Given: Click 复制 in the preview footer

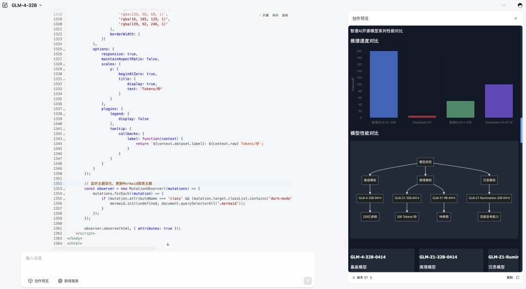Looking at the screenshot, I should pyautogui.click(x=509, y=278).
